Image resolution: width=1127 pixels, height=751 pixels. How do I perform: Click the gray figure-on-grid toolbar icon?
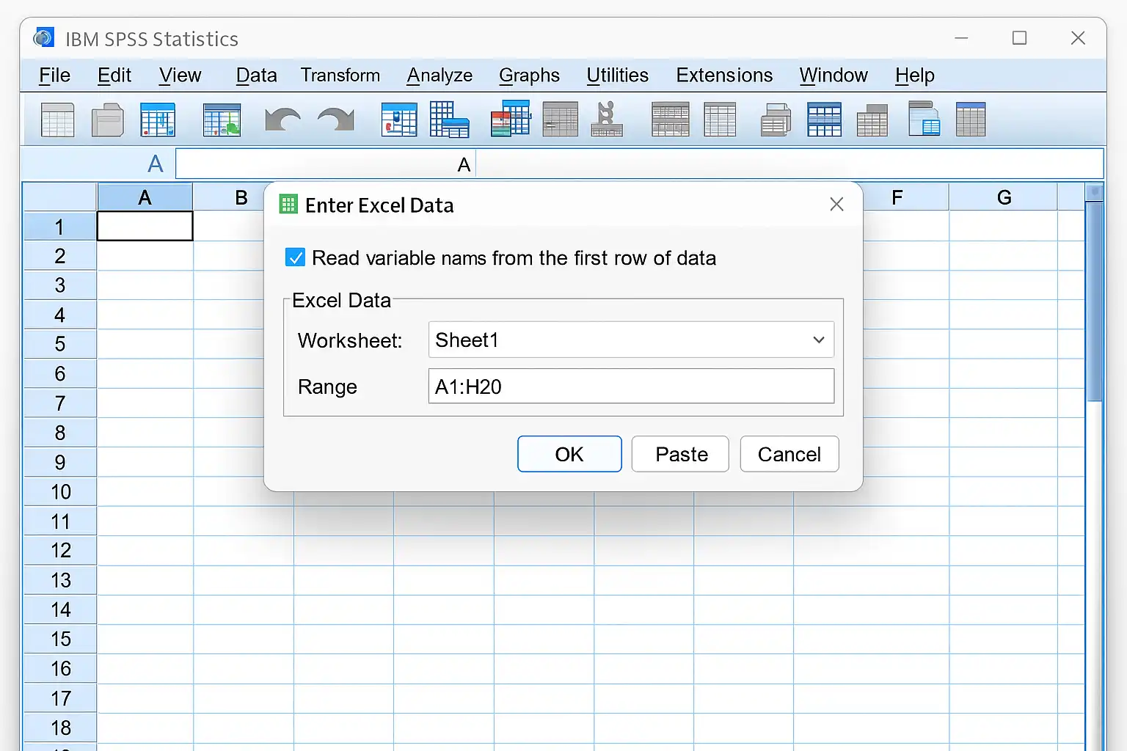606,120
